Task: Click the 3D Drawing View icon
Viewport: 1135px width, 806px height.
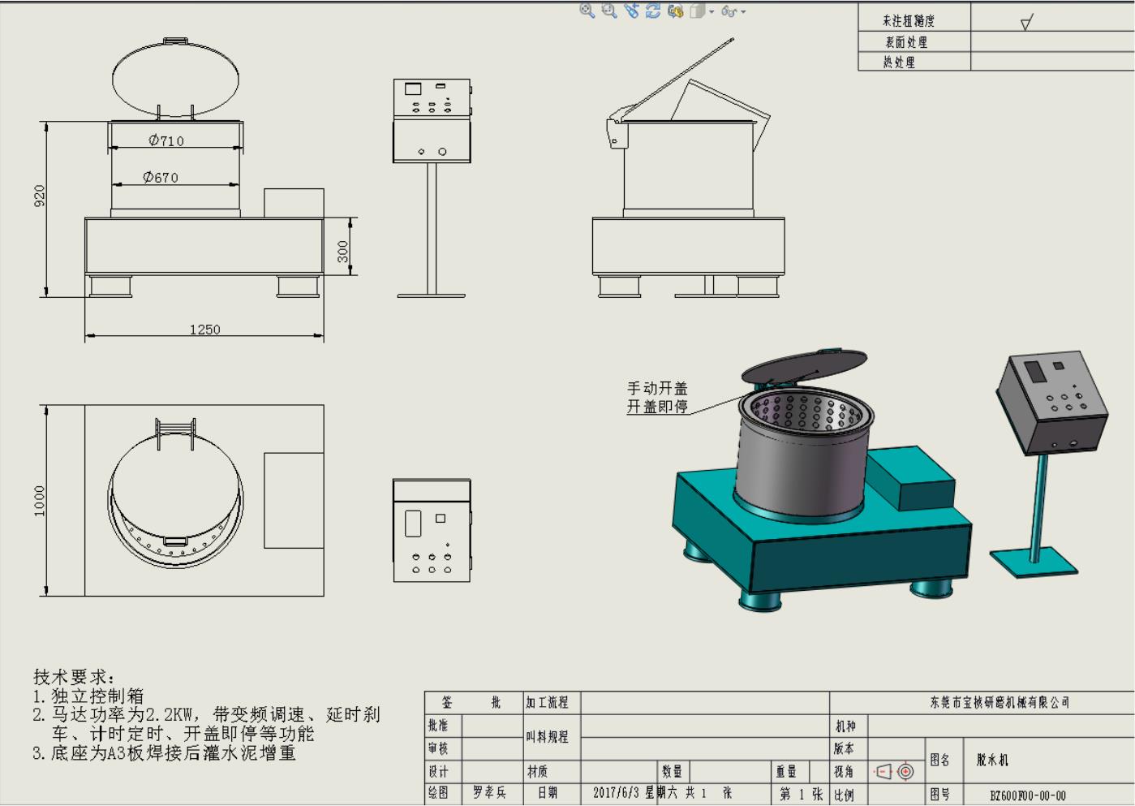Action: (x=675, y=11)
